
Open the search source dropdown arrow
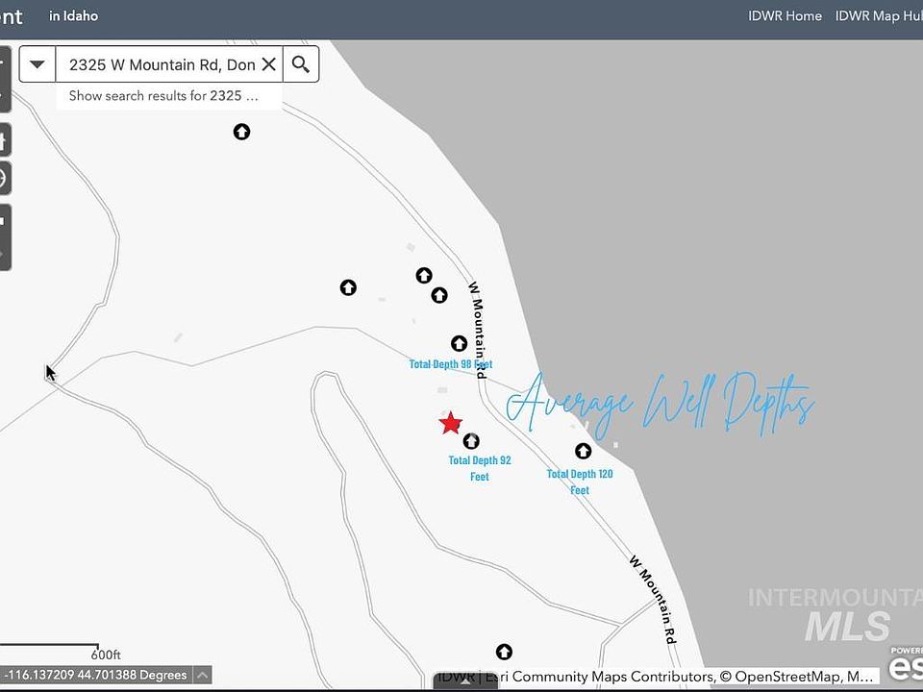37,64
